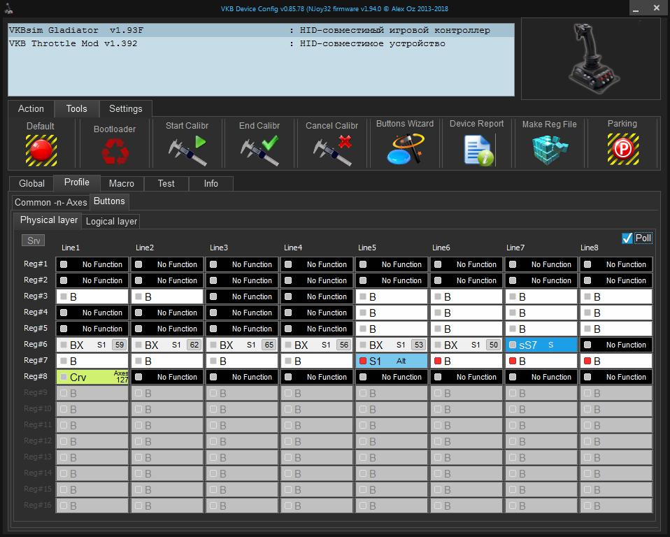The image size is (670, 537).
Task: Open the Bootloader recycle icon
Action: 115,152
